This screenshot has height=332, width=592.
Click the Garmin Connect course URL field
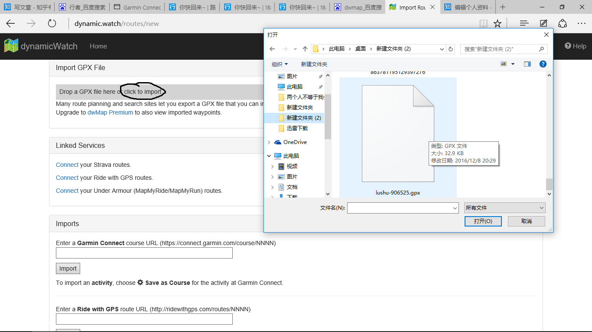pos(144,253)
